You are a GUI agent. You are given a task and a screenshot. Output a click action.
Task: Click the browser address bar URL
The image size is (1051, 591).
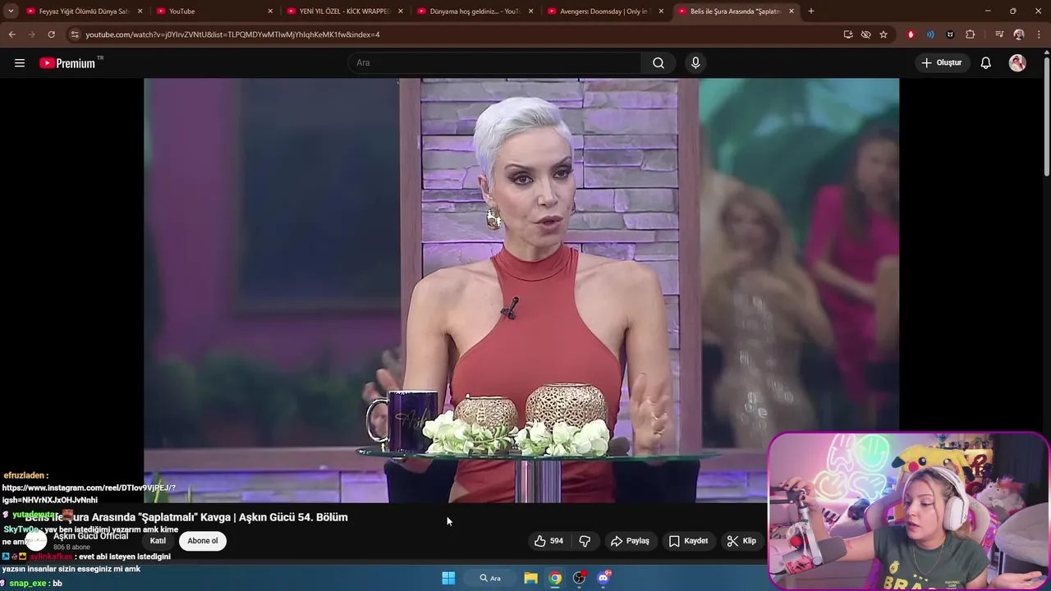[232, 34]
